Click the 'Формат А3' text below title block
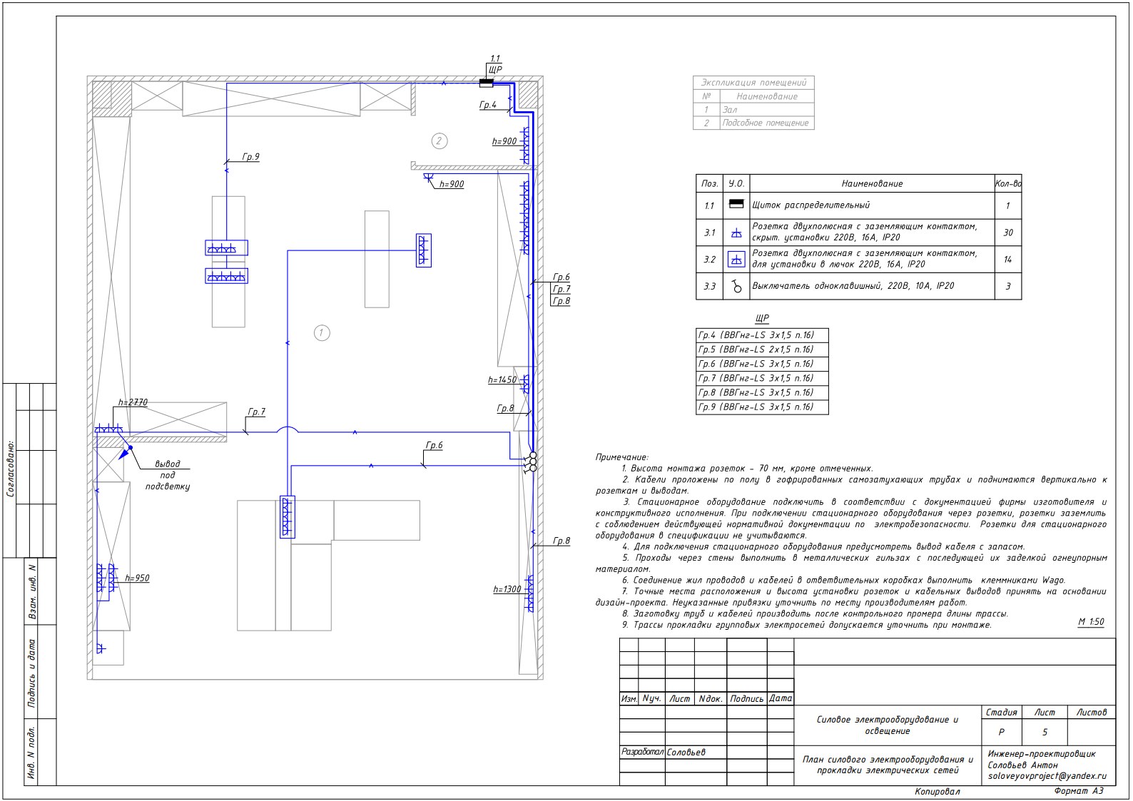The image size is (1133, 801). [1077, 791]
